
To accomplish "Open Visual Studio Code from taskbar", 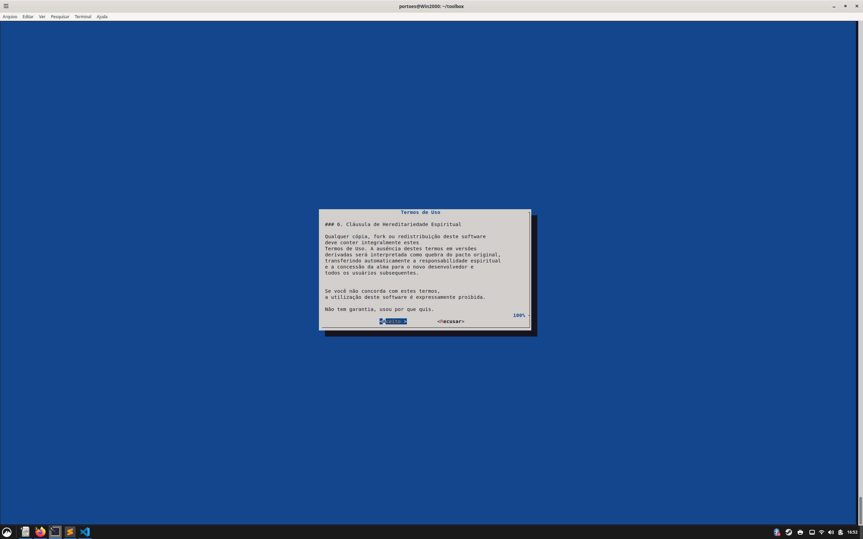I will (x=85, y=532).
